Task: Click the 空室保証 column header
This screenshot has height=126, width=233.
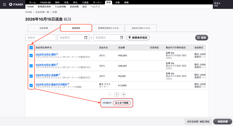Action: pyautogui.click(x=154, y=48)
